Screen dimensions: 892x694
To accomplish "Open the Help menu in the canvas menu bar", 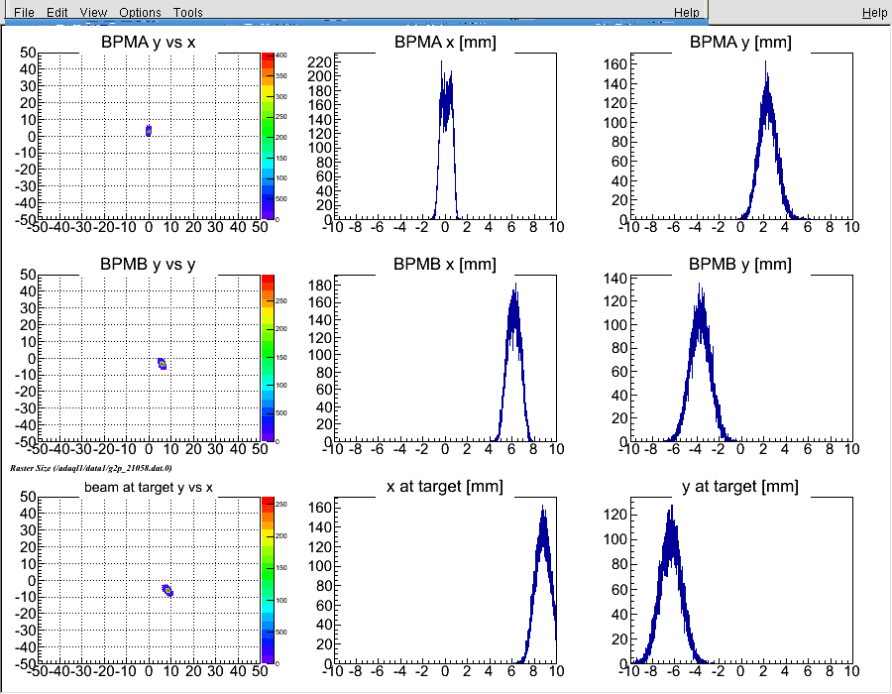I will tap(687, 12).
